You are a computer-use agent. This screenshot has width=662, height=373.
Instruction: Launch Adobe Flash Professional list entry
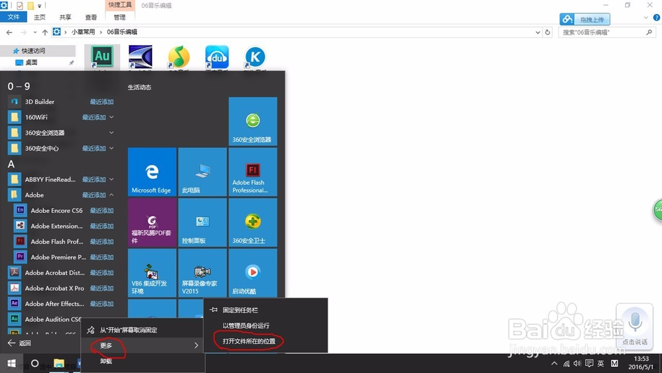point(64,242)
